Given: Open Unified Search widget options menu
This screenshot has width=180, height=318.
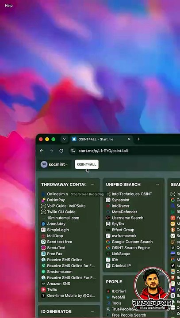Looking at the screenshot, I should (x=157, y=184).
